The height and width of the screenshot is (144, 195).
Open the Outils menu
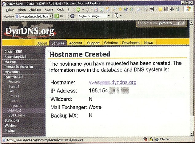61,10
